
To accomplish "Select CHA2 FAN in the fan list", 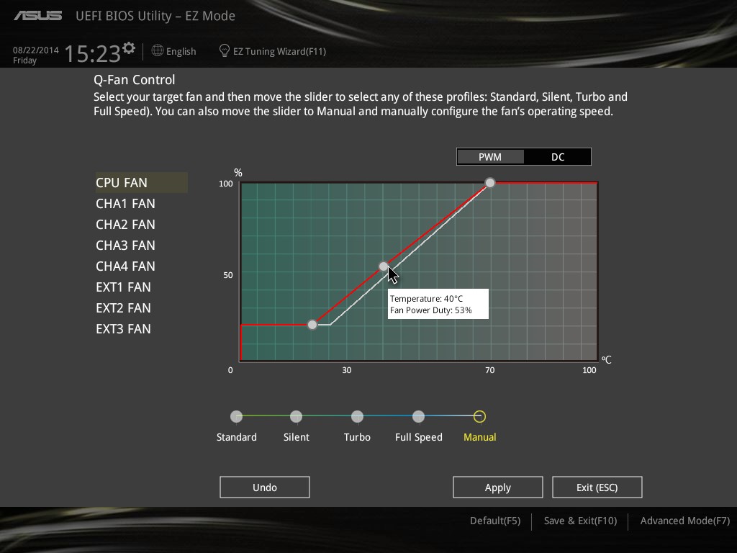I will coord(125,225).
